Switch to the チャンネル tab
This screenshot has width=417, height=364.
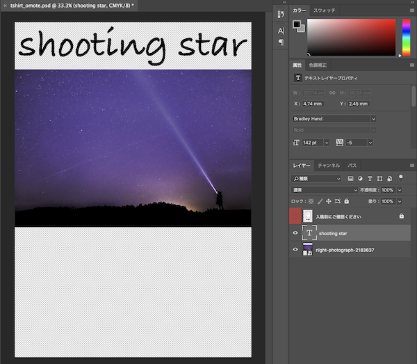pos(329,166)
